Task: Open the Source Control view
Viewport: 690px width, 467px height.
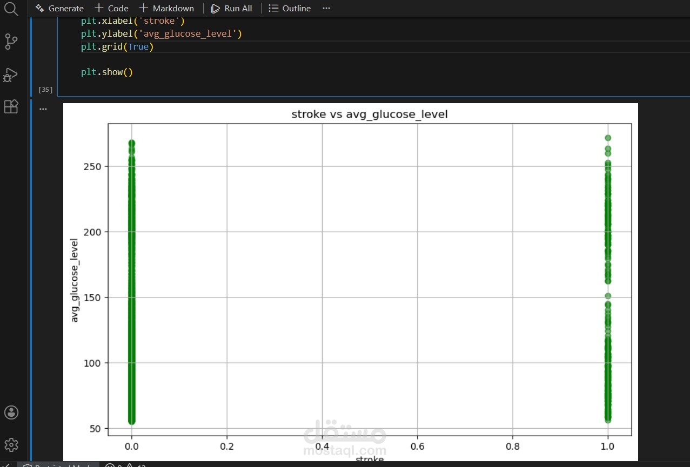Action: point(11,41)
